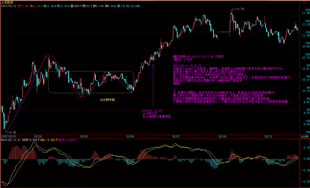Click the 2007/02/01 start date label

pyautogui.click(x=9, y=136)
